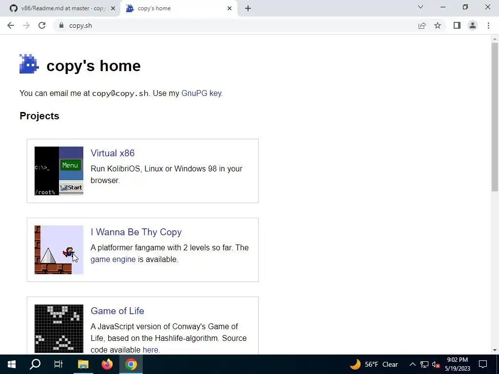Click the page vertical scrollbar thumb
This screenshot has height=374, width=499.
pyautogui.click(x=495, y=117)
